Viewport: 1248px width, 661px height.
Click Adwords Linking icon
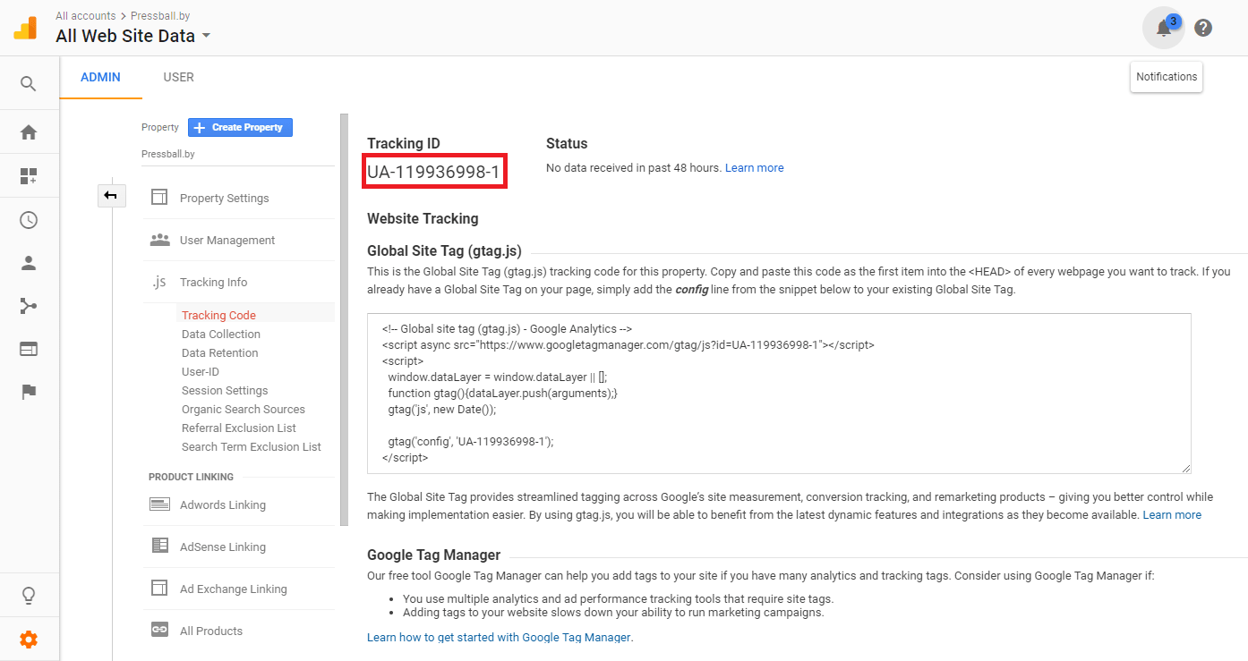(159, 504)
